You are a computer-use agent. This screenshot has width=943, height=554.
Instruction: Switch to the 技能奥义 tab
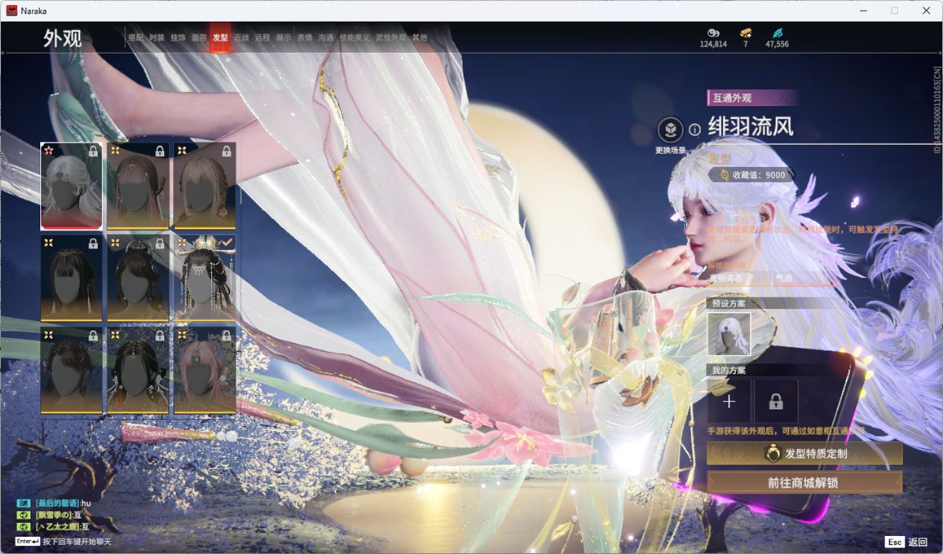[x=355, y=37]
